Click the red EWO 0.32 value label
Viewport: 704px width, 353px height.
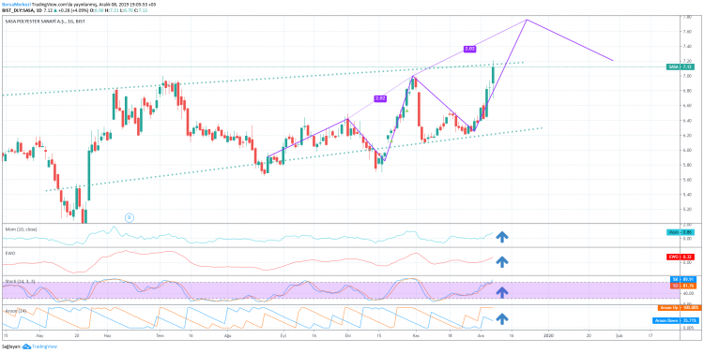coord(681,257)
